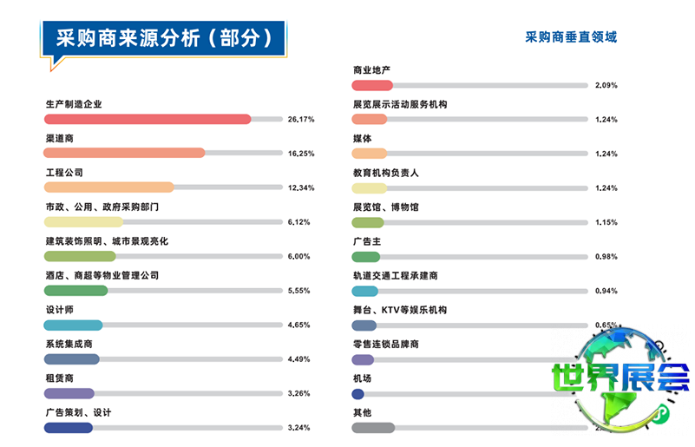Click the 展览展示活动服务机构 label
The height and width of the screenshot is (447, 695).
[399, 104]
